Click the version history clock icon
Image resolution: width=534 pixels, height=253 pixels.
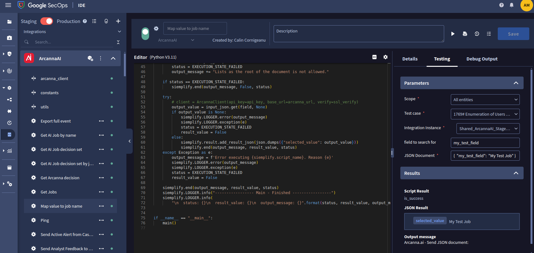coord(477,34)
